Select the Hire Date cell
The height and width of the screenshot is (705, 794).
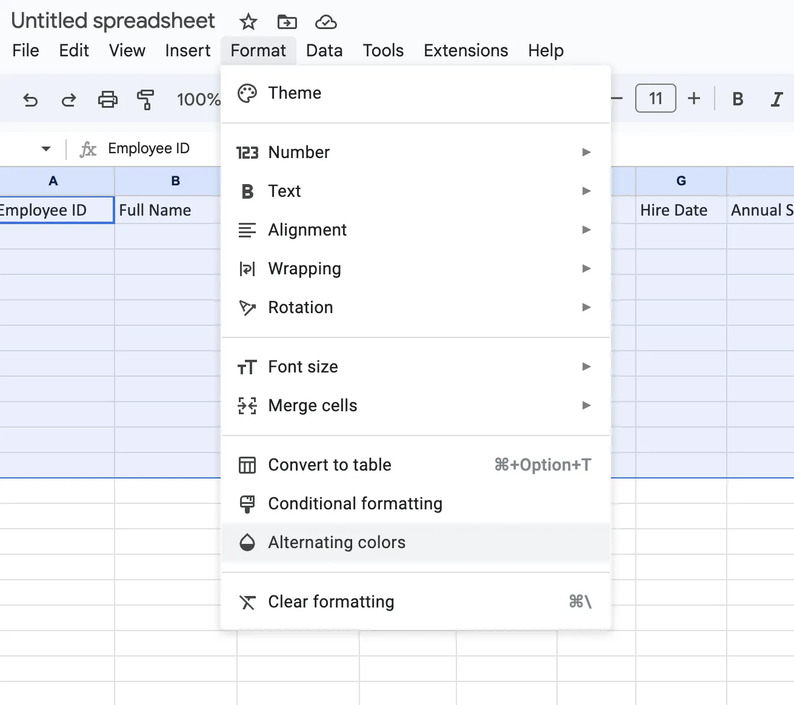coord(681,210)
